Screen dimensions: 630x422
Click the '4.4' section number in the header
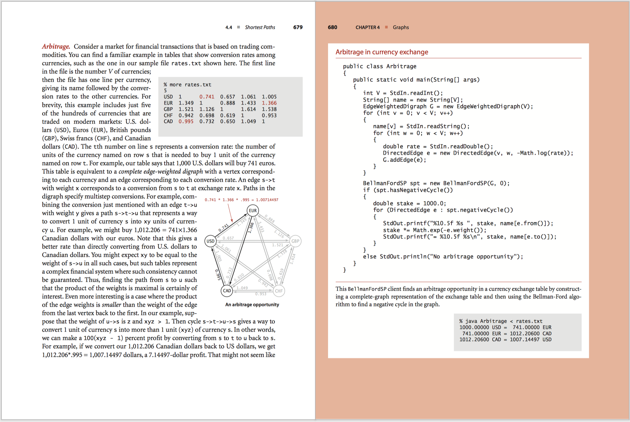pyautogui.click(x=229, y=27)
